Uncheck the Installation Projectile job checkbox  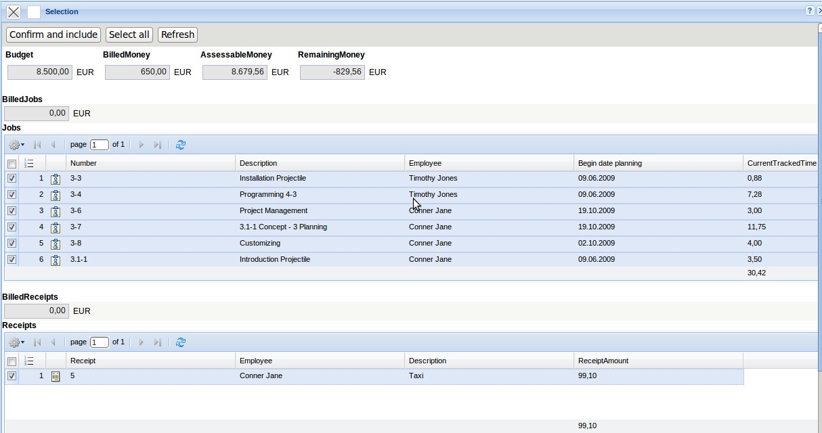12,179
